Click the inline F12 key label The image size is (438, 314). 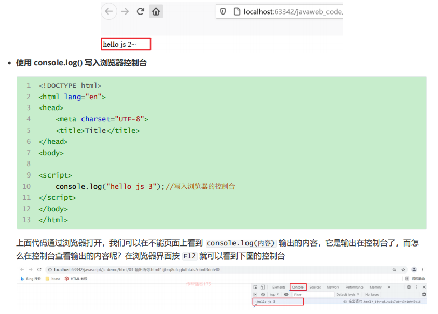click(x=189, y=256)
